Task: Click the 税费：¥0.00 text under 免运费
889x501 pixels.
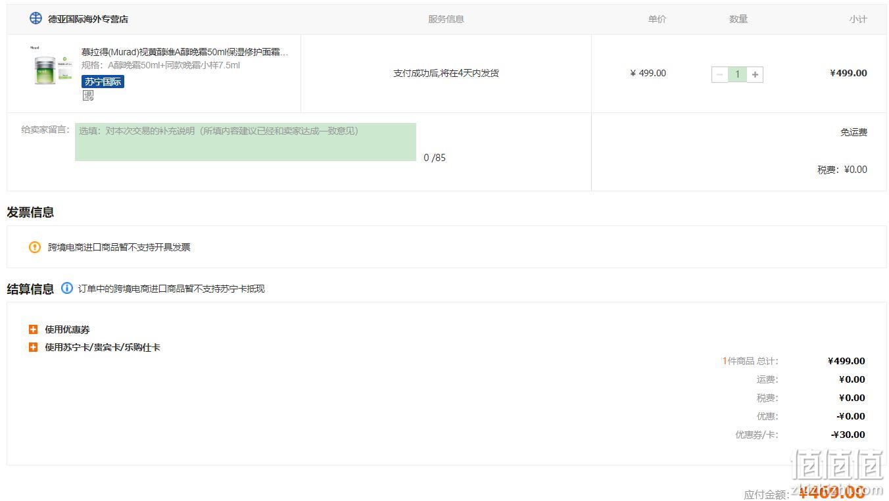Action: 842,170
